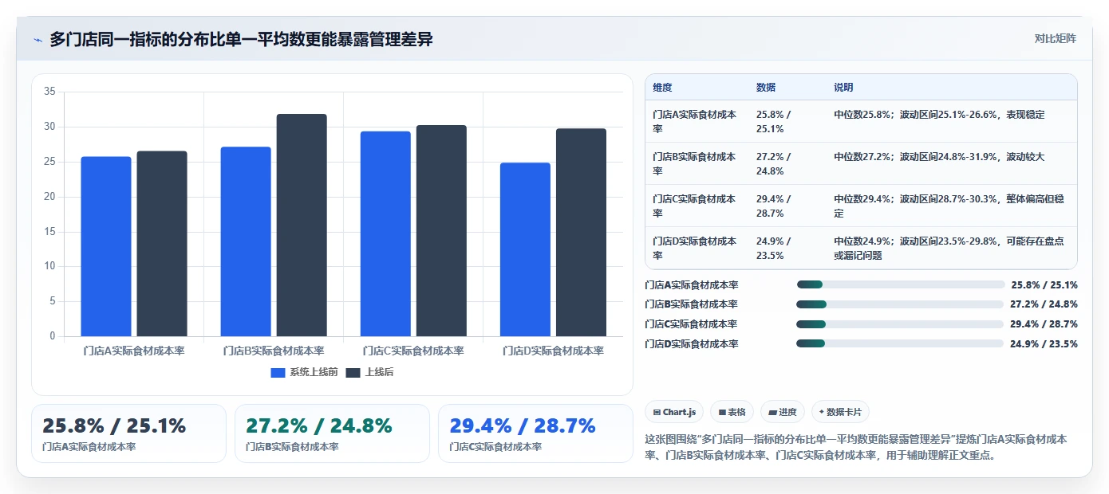Click the blue bar for 门店C
Viewport: 1109px width, 494px height.
pos(385,233)
